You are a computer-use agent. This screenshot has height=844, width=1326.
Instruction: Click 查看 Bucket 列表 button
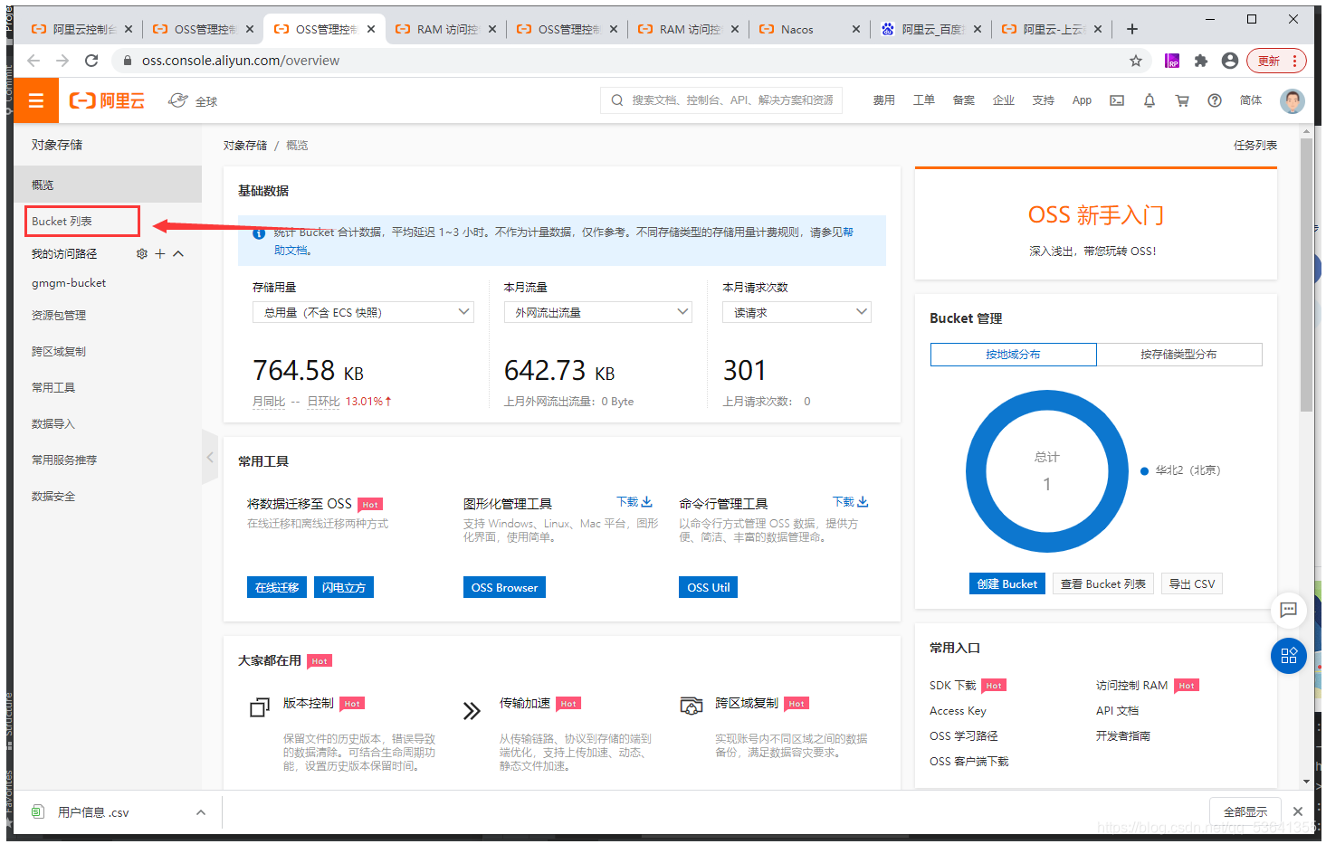pyautogui.click(x=1103, y=583)
